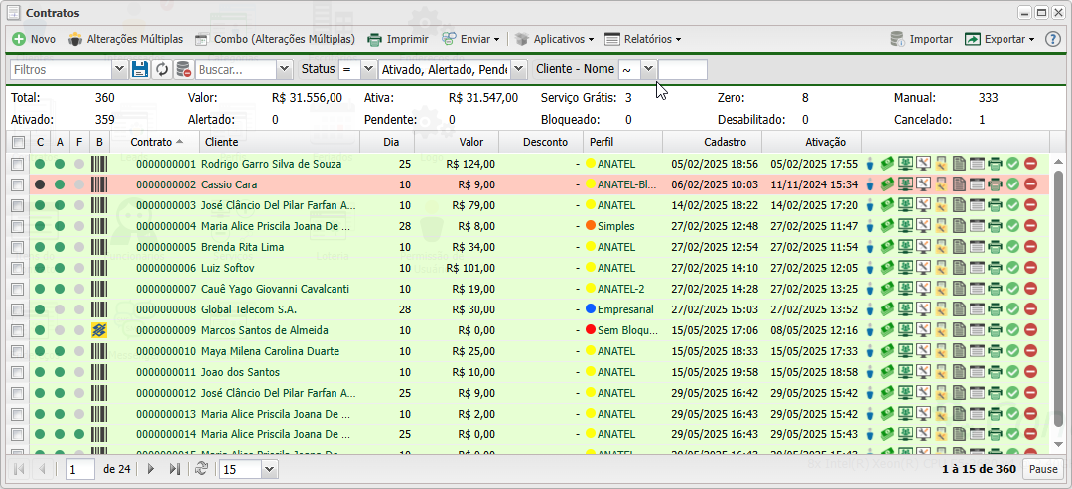1072x489 pixels.
Task: Expand the Filtros combo box arrow
Action: (x=119, y=69)
